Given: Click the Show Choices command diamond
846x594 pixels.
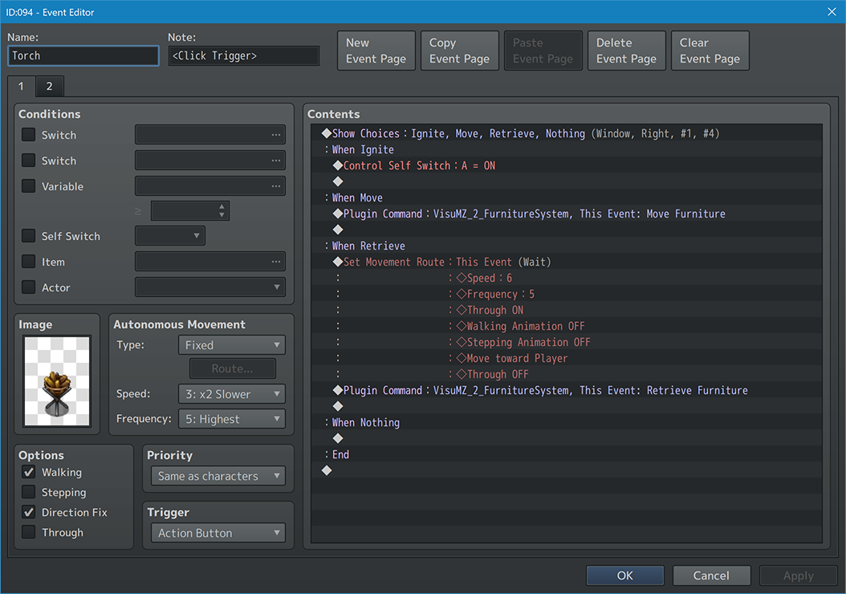Looking at the screenshot, I should [x=326, y=133].
